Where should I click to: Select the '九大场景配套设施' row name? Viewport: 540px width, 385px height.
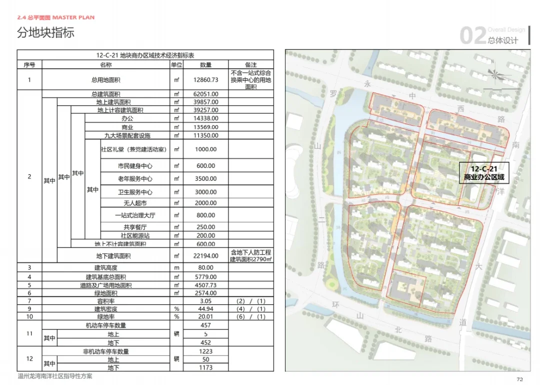click(x=127, y=136)
